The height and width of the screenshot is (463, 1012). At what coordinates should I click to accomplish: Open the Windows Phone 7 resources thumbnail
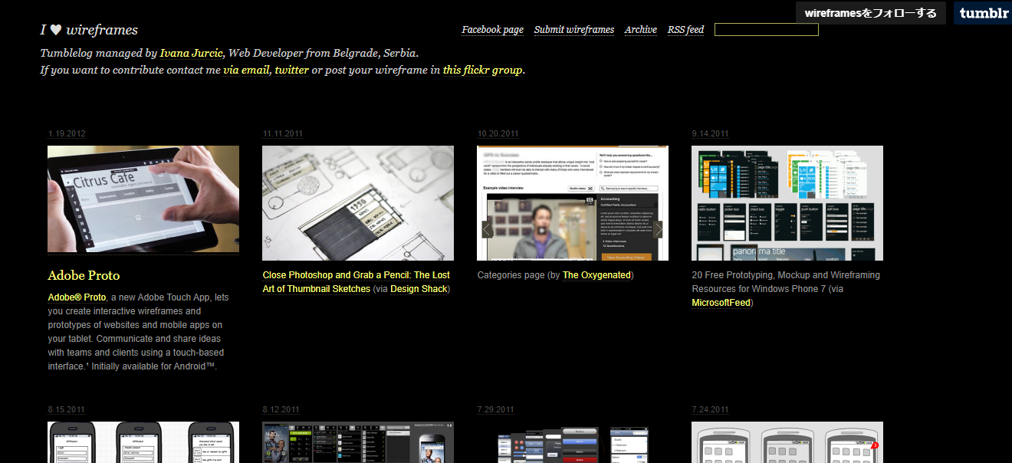(787, 203)
